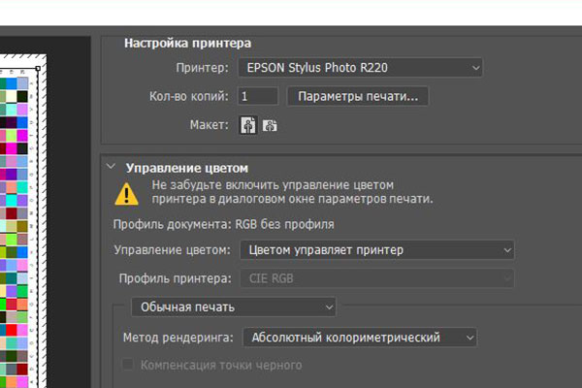Open the Метод рендеринга dropdown
Screen dimensions: 582x388
tap(360, 338)
